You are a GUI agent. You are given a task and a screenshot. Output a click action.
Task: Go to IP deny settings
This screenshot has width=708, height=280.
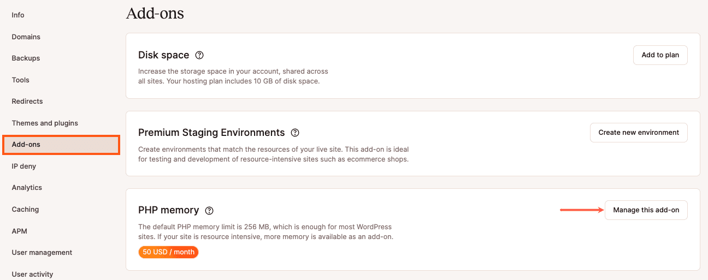[24, 166]
